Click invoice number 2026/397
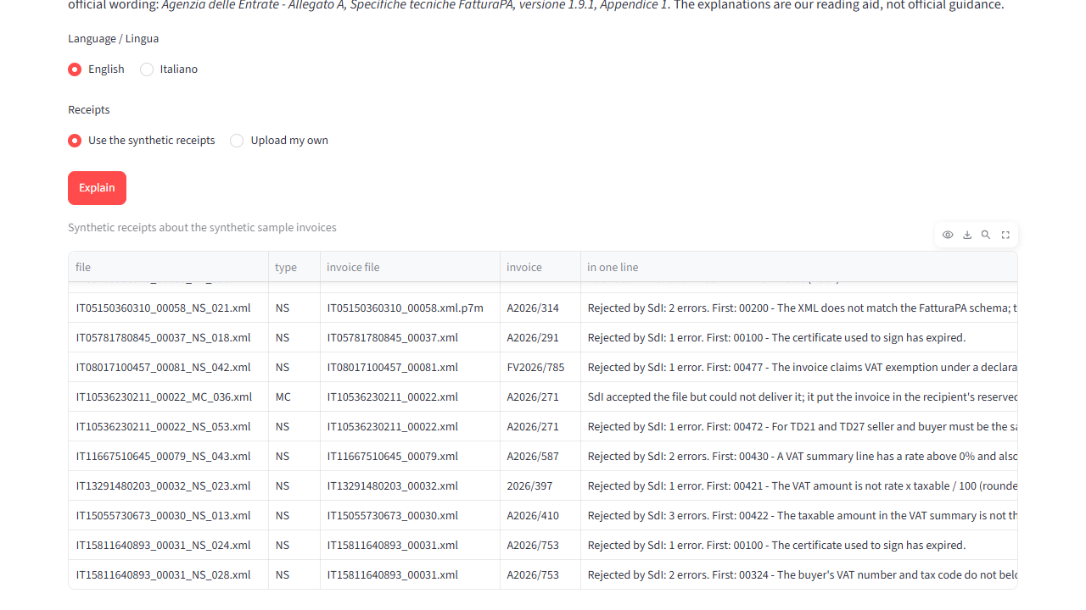The width and height of the screenshot is (1086, 610). coord(540,486)
